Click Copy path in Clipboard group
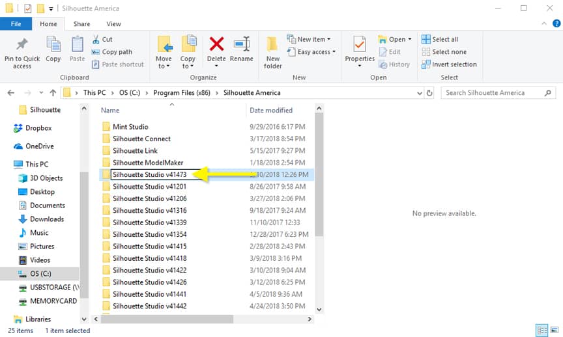Screen dimensions: 563x337 tap(112, 52)
